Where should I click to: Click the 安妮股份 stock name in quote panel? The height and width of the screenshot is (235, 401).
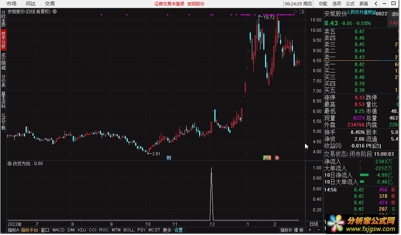click(x=335, y=14)
